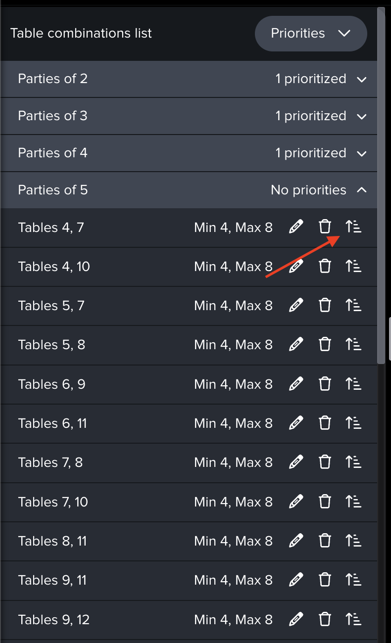
Task: Edit the Tables 6, 9 combination
Action: (295, 384)
